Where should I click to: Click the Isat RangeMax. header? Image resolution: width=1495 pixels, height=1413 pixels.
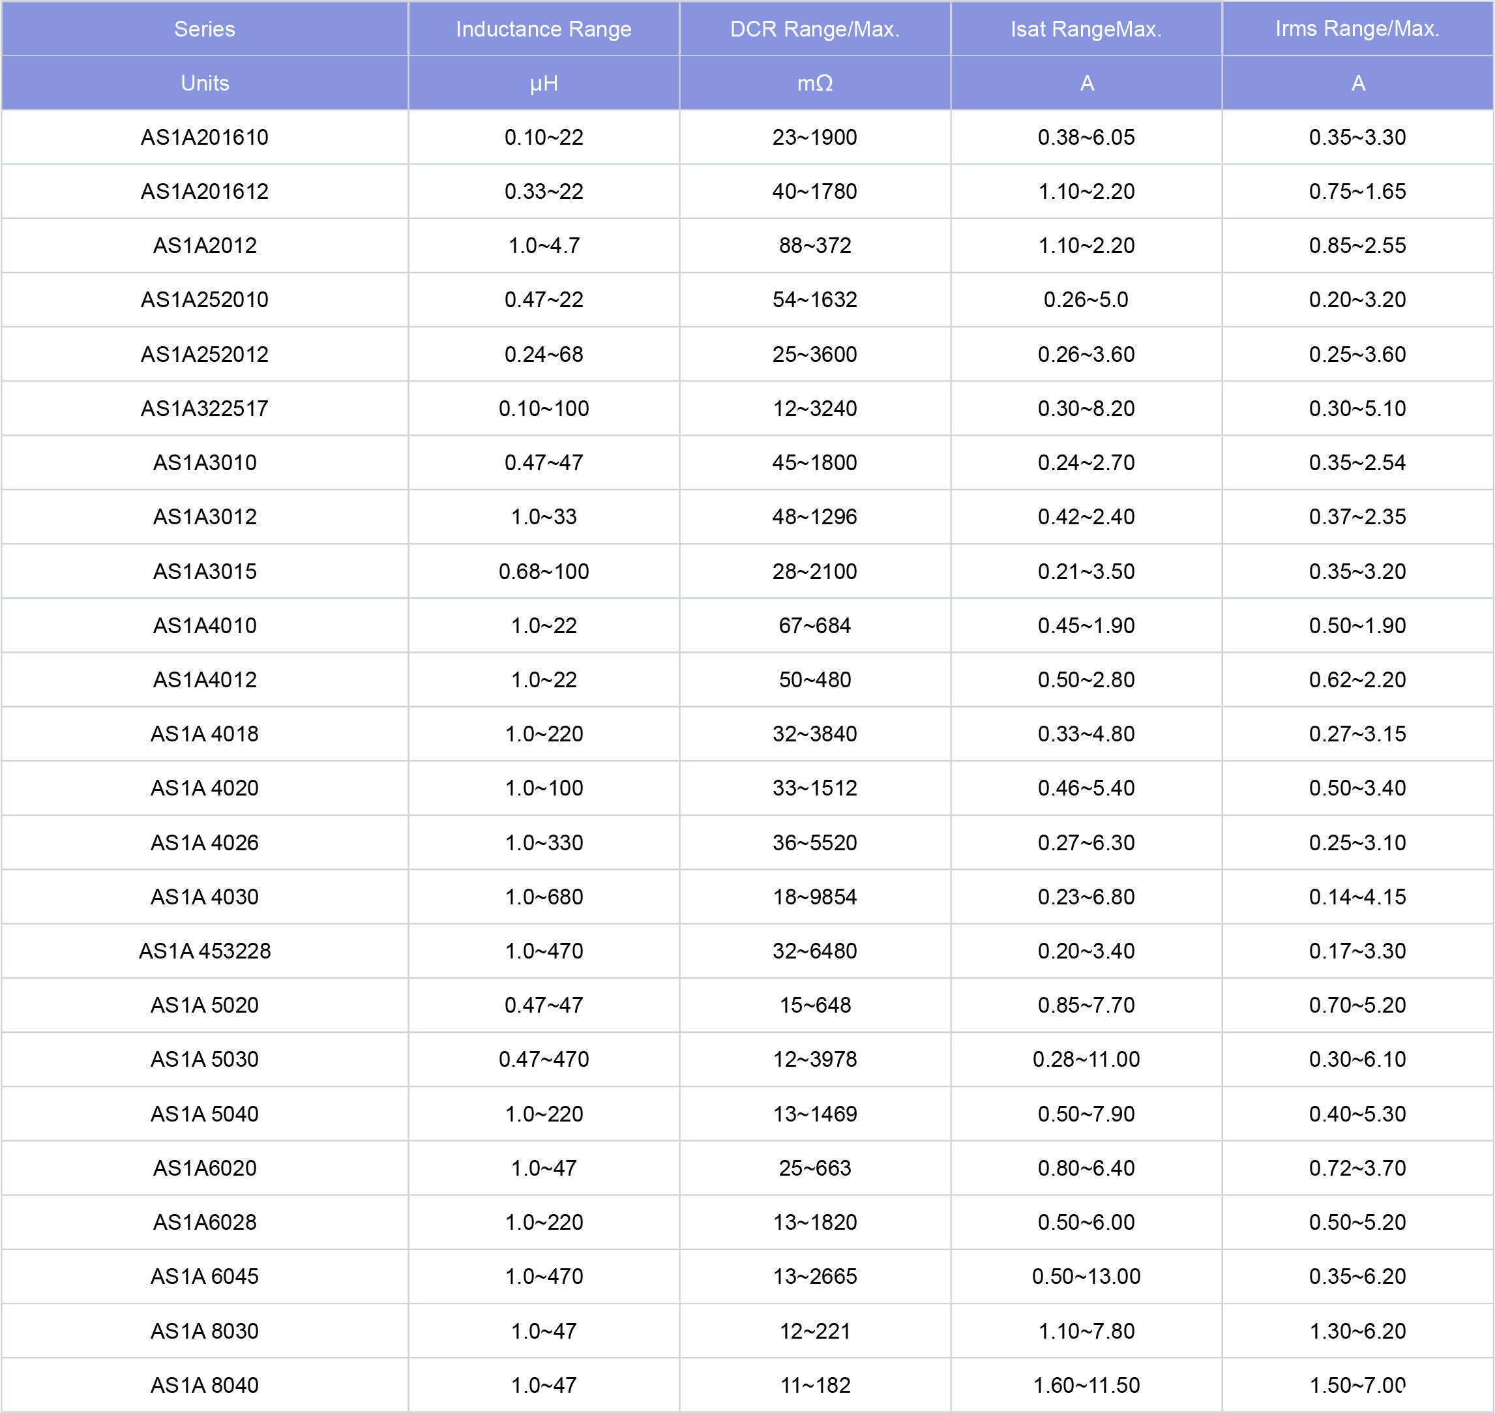[x=1086, y=29]
